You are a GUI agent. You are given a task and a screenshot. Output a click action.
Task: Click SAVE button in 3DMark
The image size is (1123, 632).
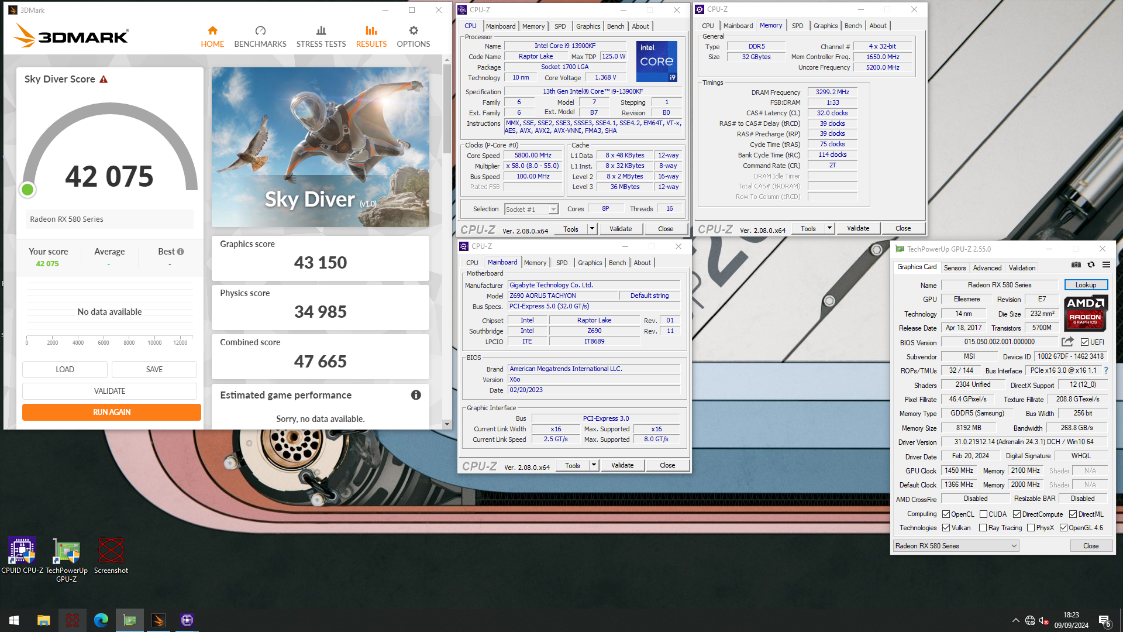pos(154,369)
